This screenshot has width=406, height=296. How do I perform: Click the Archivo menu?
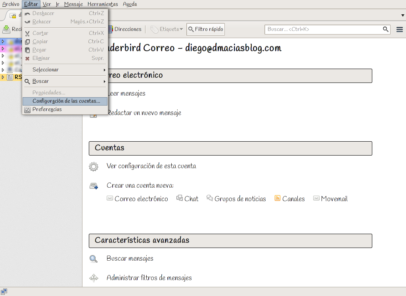coord(11,4)
